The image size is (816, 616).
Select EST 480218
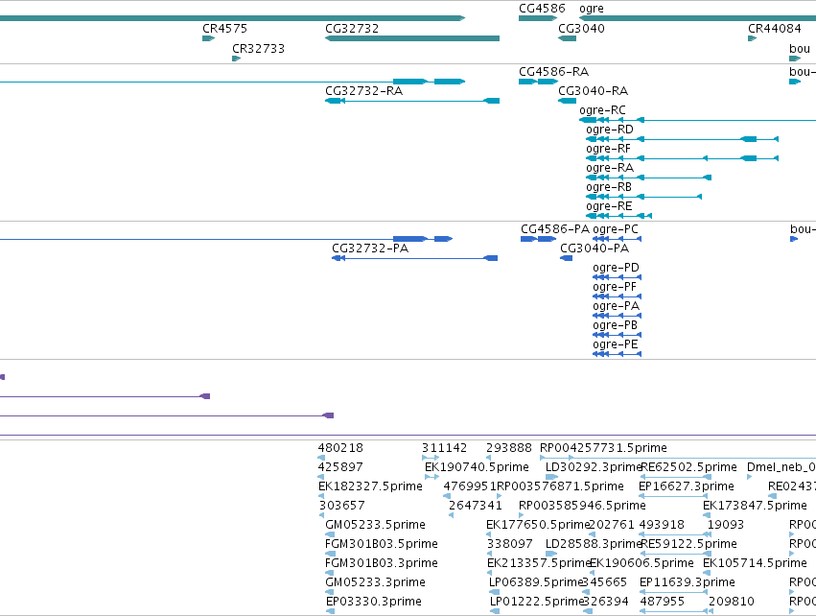[x=340, y=448]
